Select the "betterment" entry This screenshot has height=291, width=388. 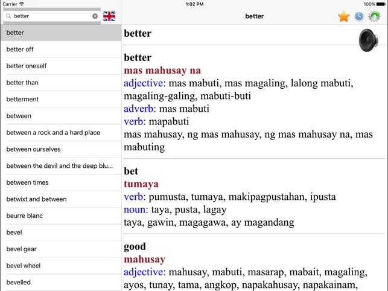[x=22, y=99]
